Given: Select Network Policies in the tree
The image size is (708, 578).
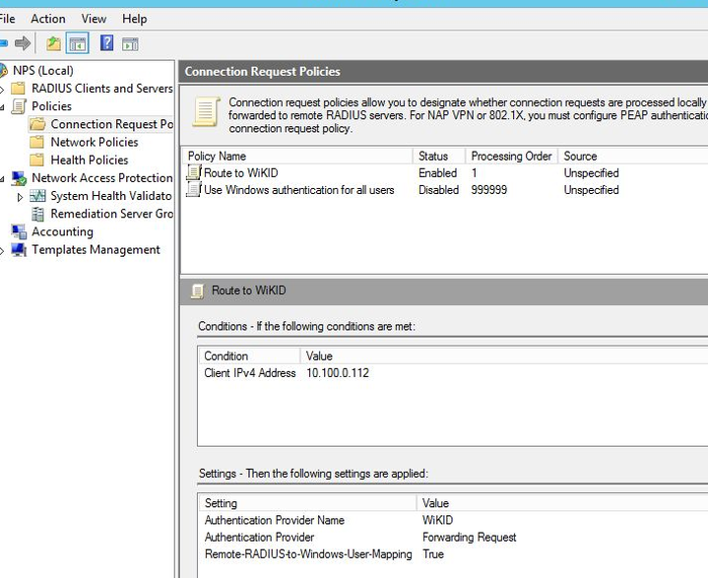Looking at the screenshot, I should click(x=94, y=142).
